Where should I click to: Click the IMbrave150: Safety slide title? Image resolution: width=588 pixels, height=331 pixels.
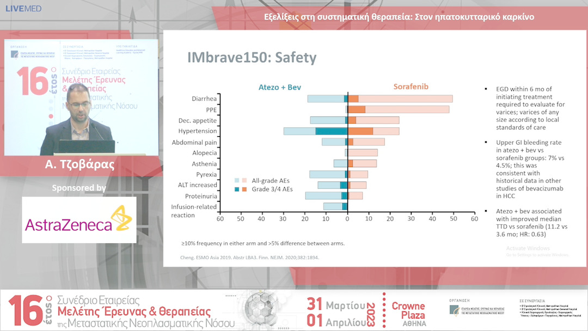(x=252, y=58)
